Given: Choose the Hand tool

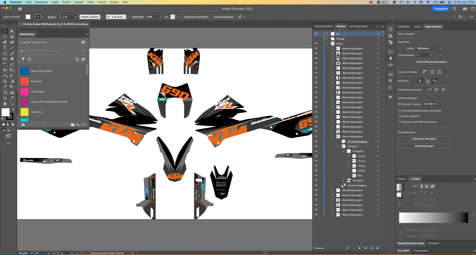Looking at the screenshot, I should tap(5, 104).
